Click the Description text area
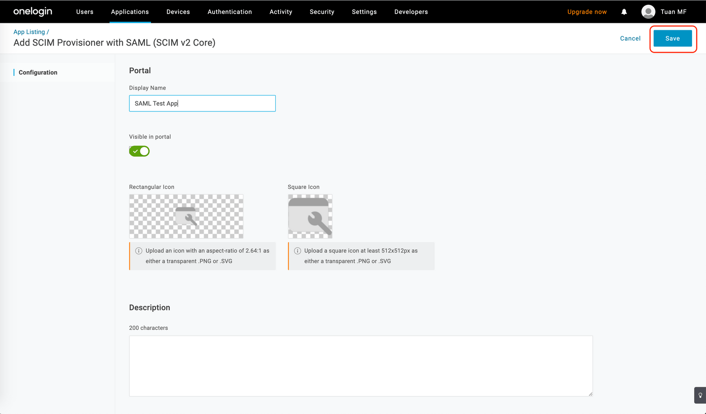Image resolution: width=706 pixels, height=414 pixels. point(361,366)
